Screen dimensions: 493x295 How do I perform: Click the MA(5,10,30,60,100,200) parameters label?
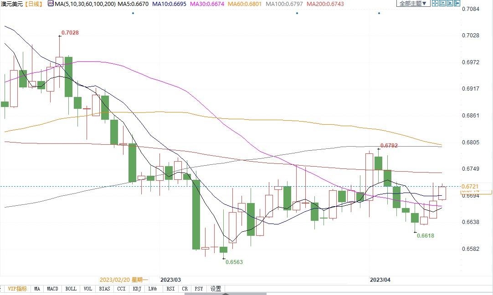[85, 4]
